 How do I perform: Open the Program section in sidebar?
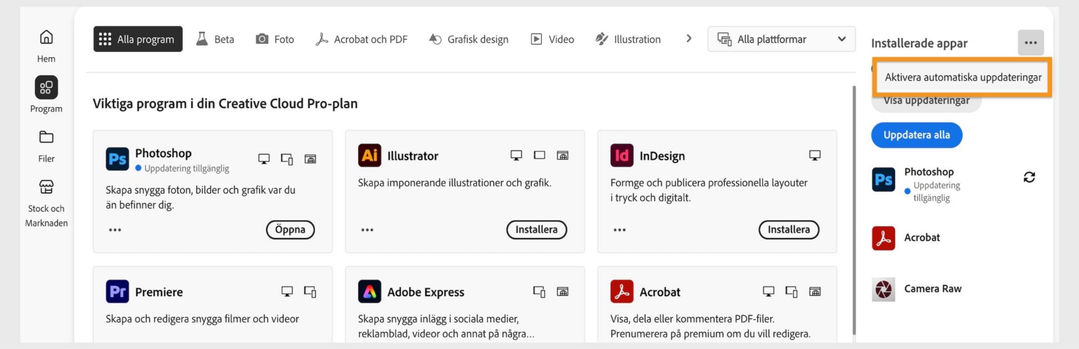coord(46,94)
